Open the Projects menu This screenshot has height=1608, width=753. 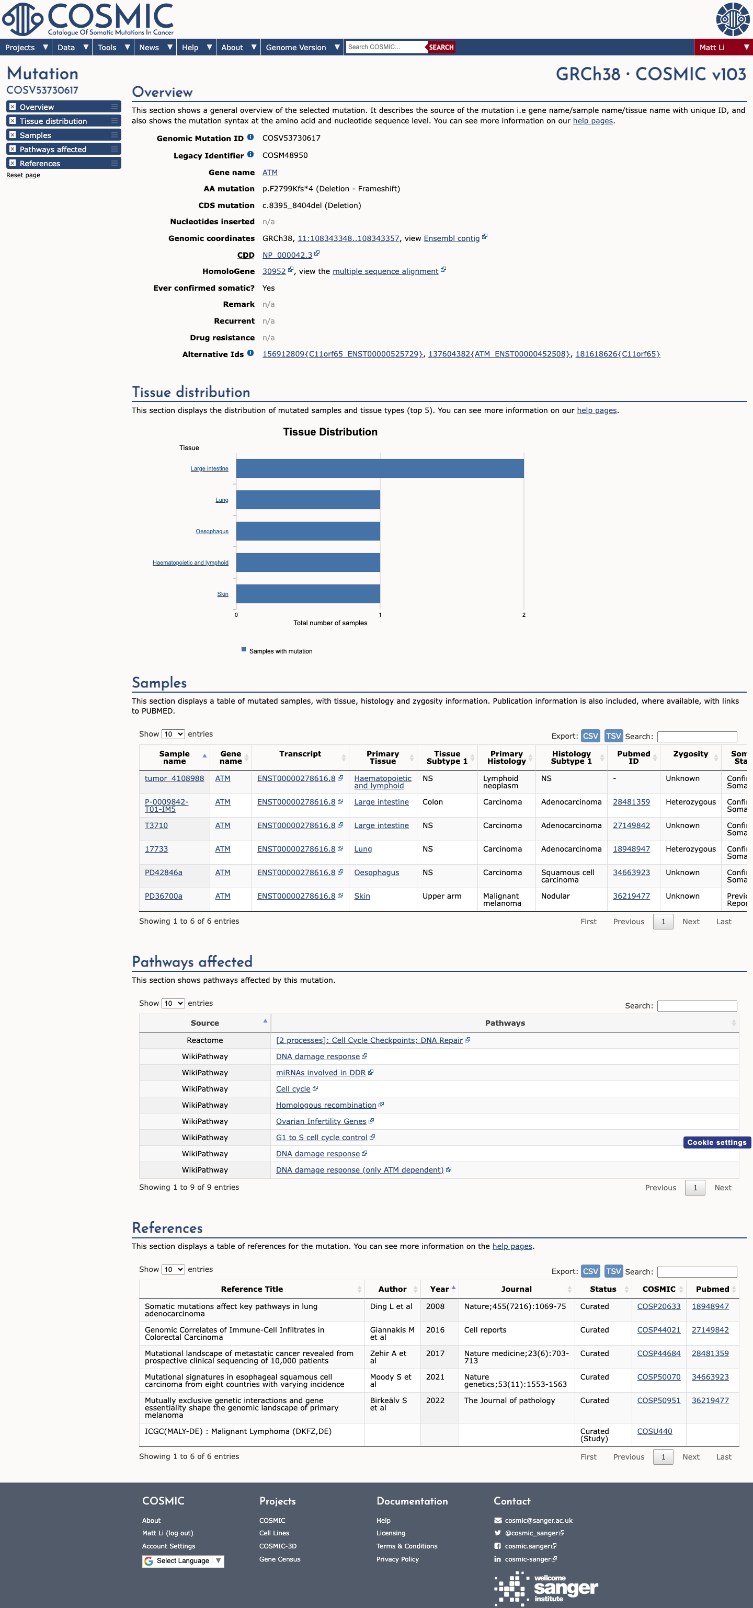pos(26,48)
